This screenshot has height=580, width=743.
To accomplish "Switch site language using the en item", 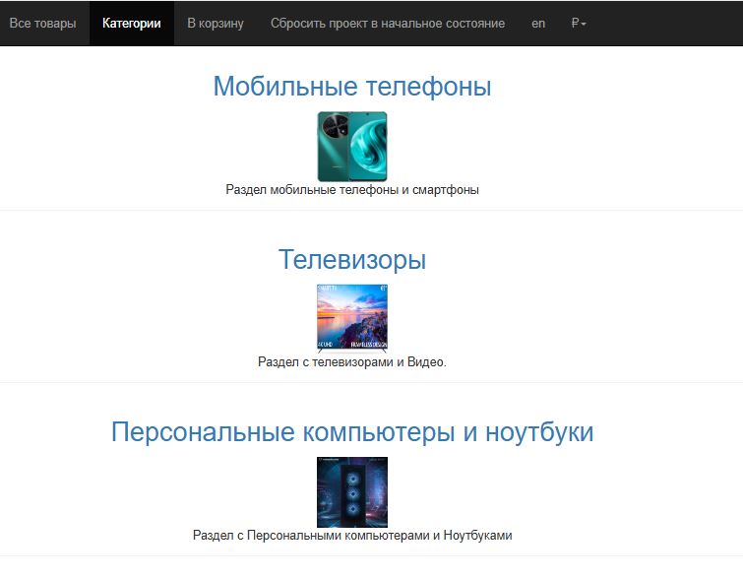I will tap(538, 24).
